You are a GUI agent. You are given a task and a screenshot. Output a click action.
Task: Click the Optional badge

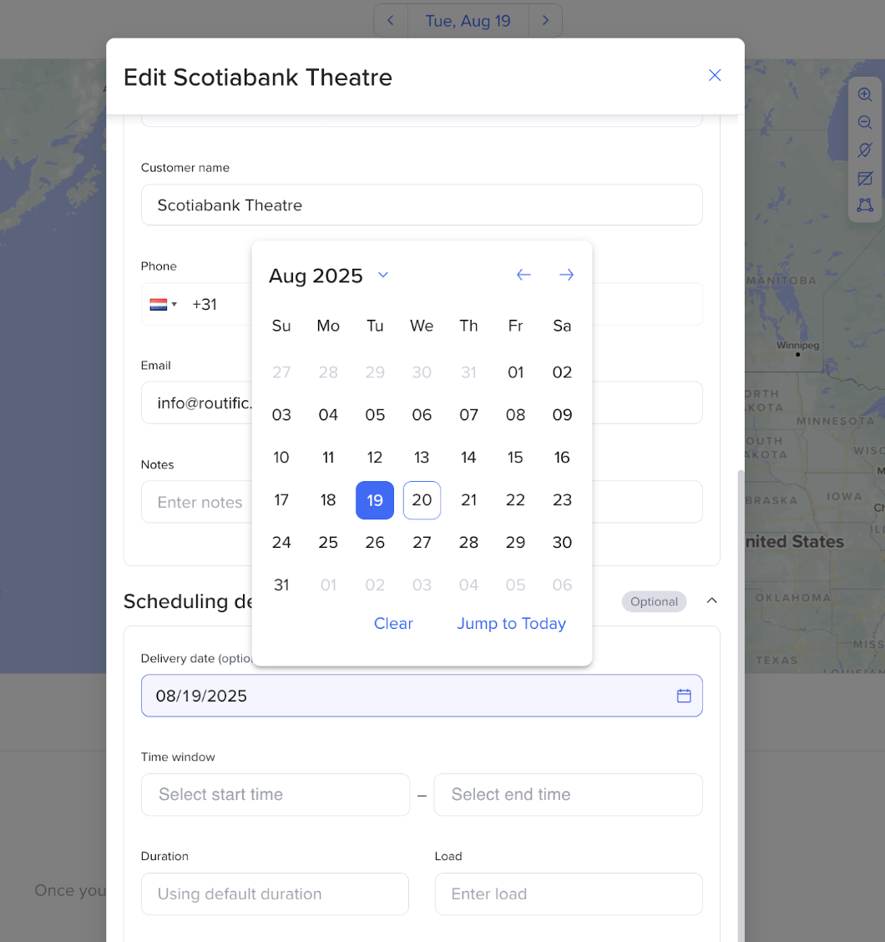pyautogui.click(x=654, y=601)
